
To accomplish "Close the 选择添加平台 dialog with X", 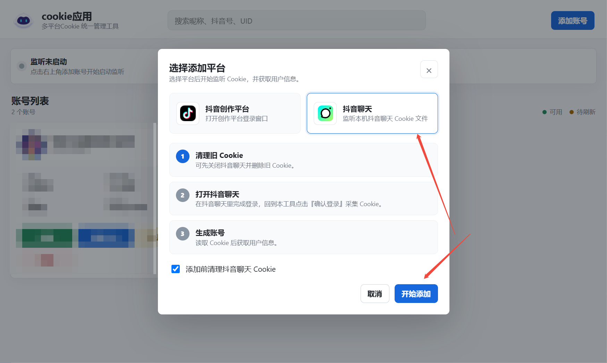I will click(x=429, y=69).
